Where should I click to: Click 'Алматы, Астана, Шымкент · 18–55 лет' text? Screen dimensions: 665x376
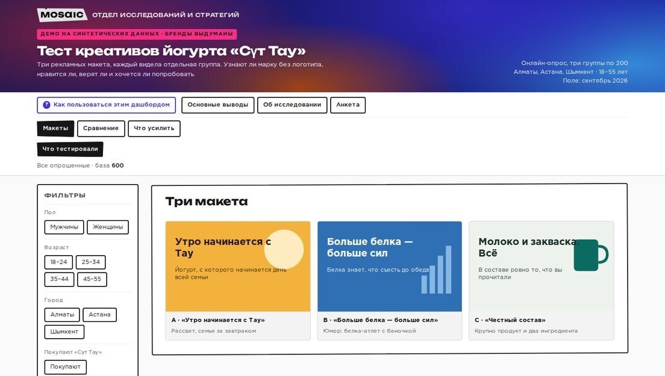571,72
